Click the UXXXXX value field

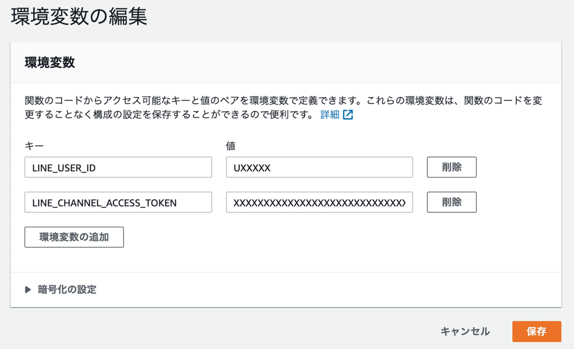point(320,167)
